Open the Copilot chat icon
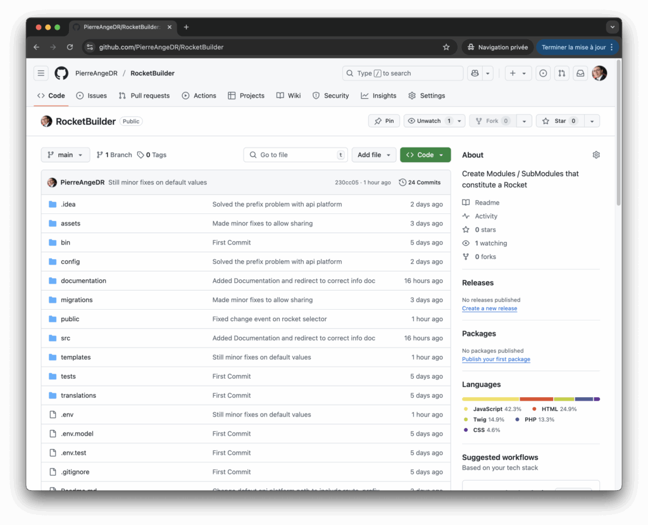 pyautogui.click(x=475, y=73)
